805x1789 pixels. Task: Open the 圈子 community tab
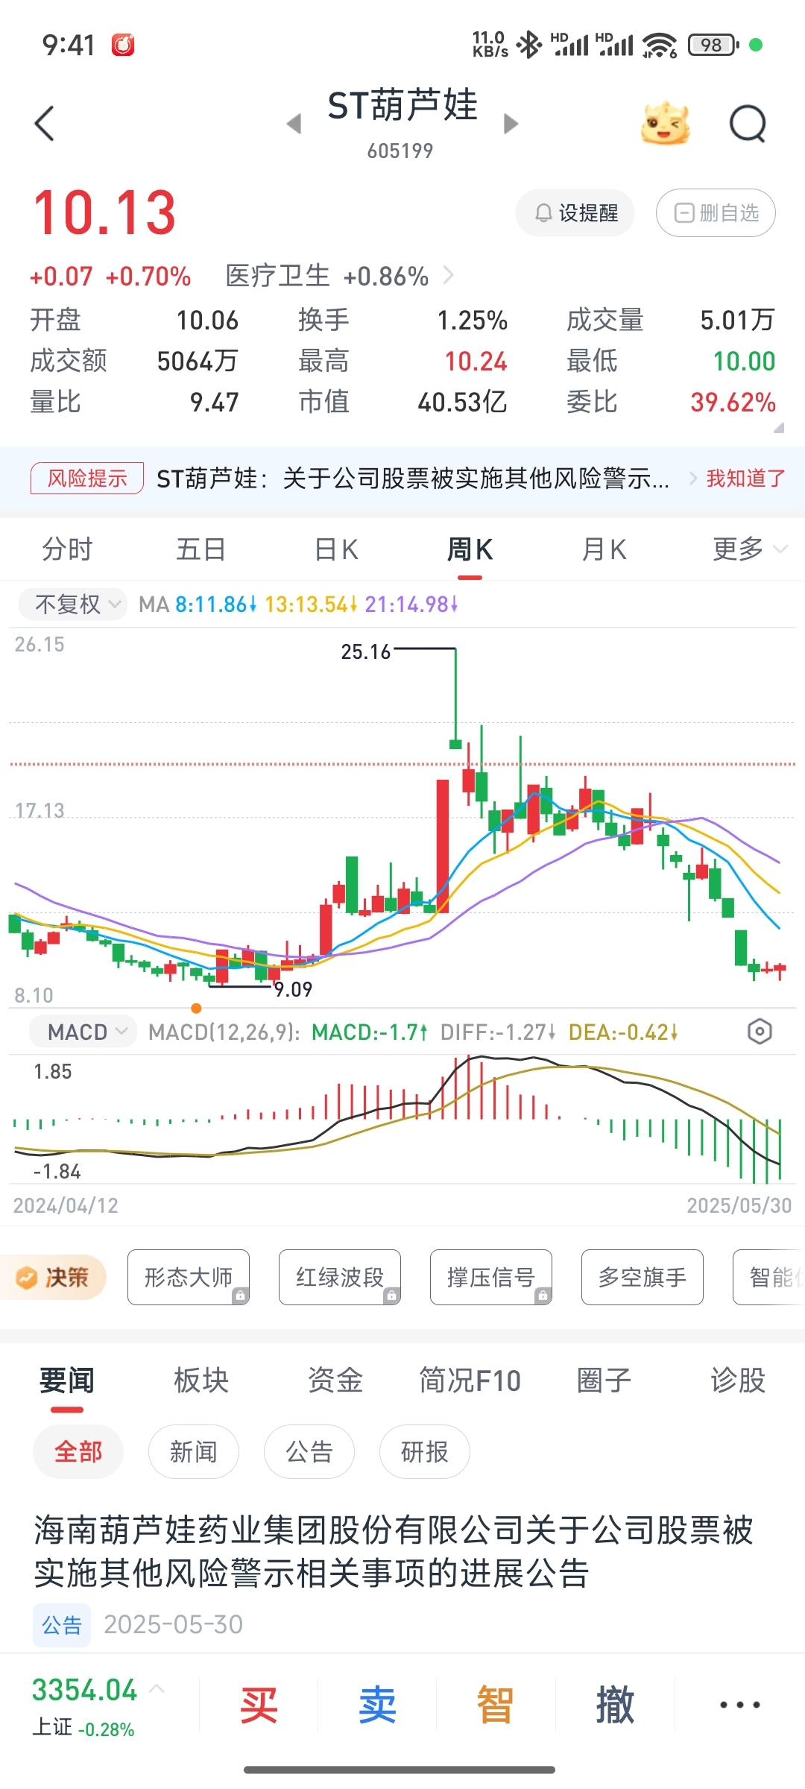click(604, 1381)
